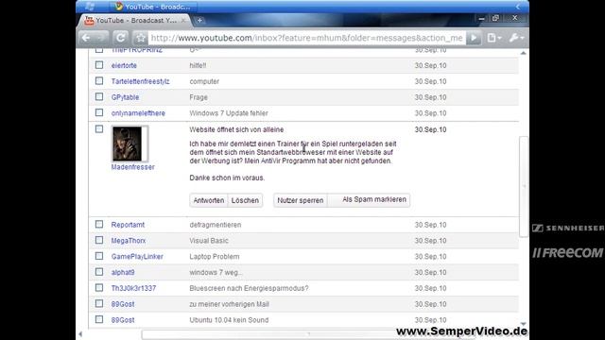This screenshot has height=340, width=605.
Task: Tick the GamePlayLinker message checkbox
Action: (99, 256)
